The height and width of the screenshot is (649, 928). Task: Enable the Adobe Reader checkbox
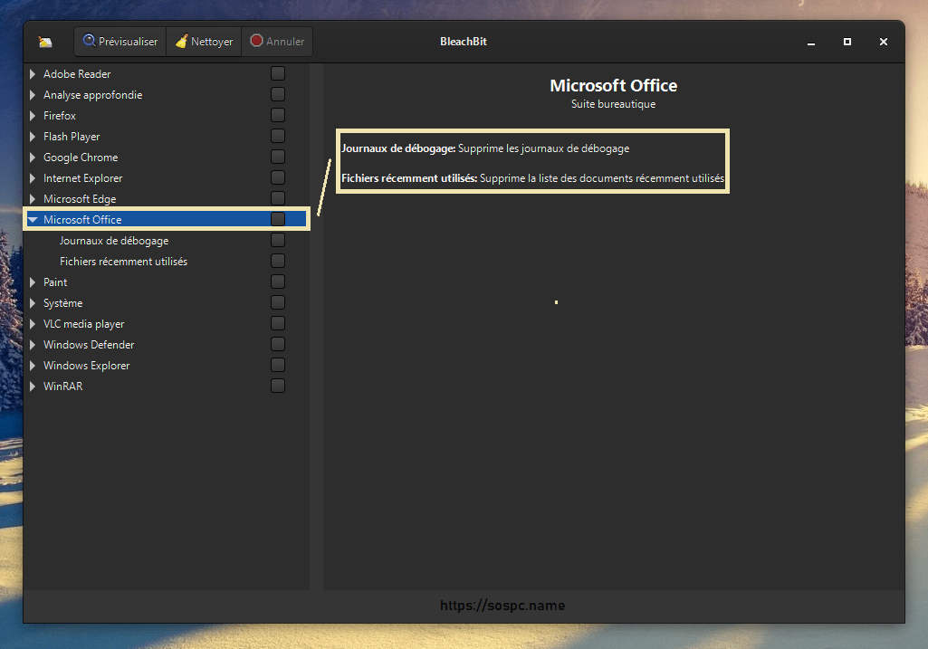click(x=278, y=73)
